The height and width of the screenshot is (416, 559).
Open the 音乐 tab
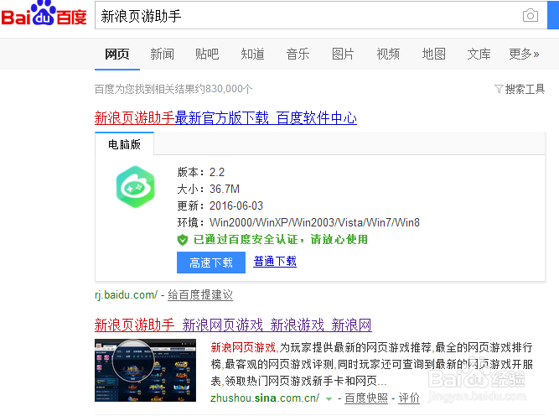point(298,55)
